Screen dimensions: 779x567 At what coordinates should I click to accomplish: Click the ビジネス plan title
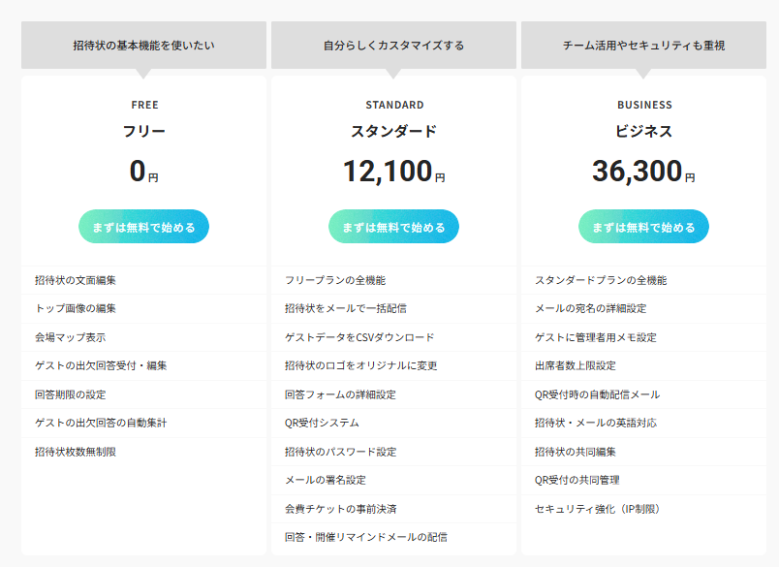(643, 132)
